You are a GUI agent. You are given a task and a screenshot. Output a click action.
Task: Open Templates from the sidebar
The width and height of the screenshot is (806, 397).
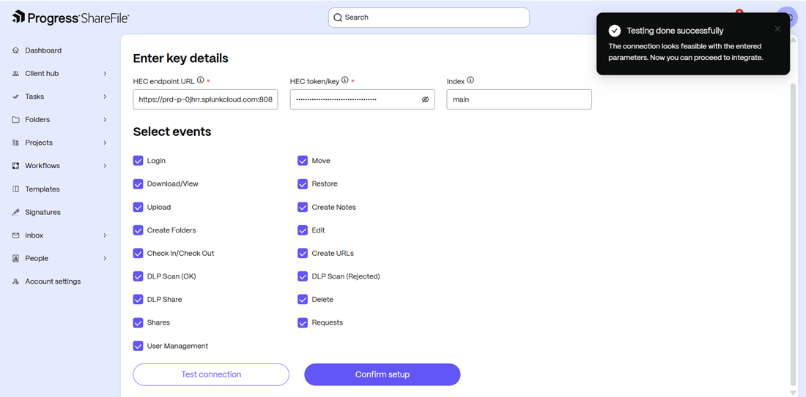42,189
